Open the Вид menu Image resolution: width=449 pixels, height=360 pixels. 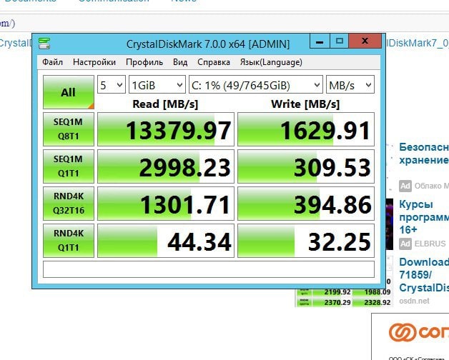(180, 62)
